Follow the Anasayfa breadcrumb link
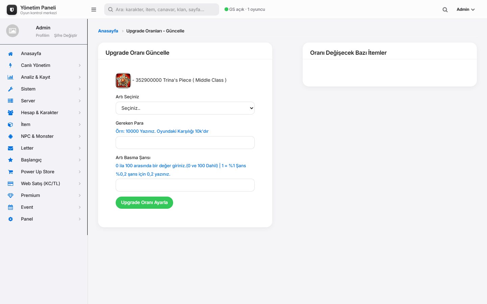The width and height of the screenshot is (487, 304). 108,31
